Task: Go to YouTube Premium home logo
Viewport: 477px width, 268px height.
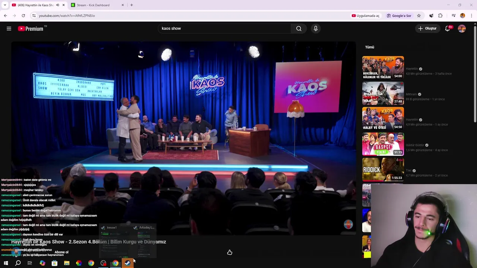Action: [31, 29]
